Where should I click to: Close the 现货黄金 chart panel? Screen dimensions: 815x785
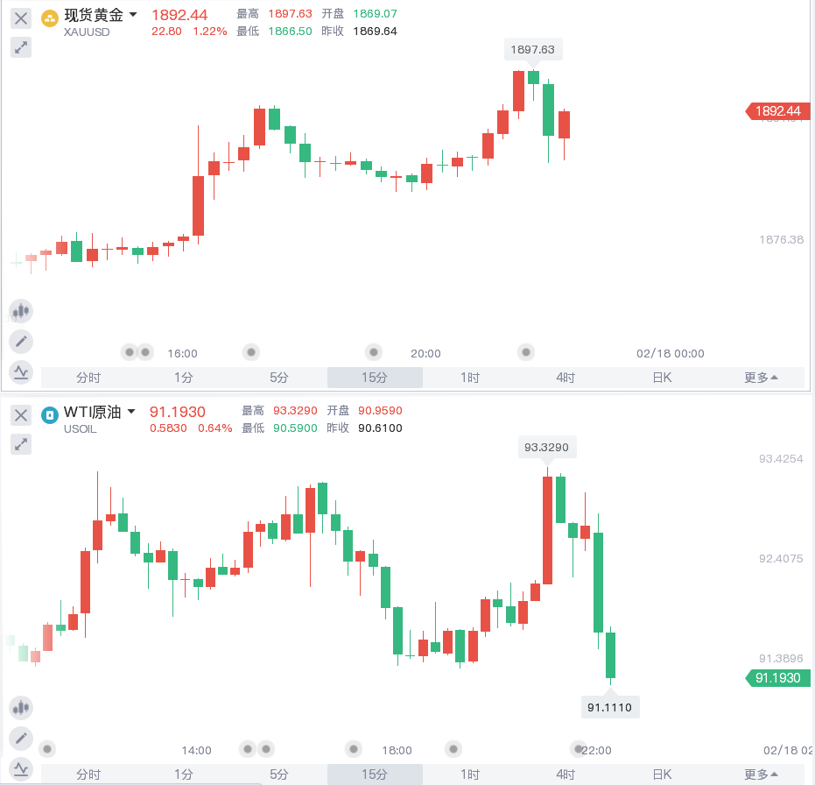tap(21, 18)
